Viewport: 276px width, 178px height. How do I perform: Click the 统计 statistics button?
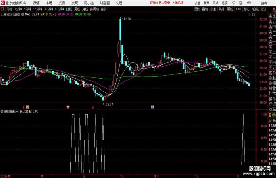pos(221,9)
